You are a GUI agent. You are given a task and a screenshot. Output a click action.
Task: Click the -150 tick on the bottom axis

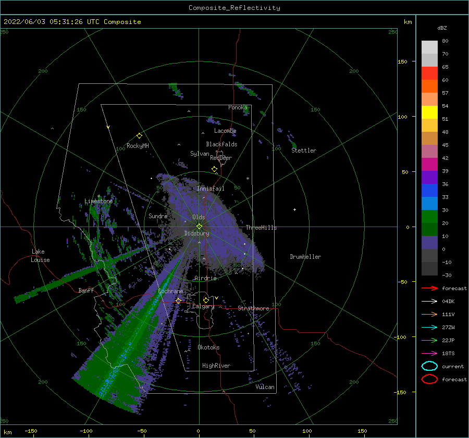pyautogui.click(x=31, y=431)
